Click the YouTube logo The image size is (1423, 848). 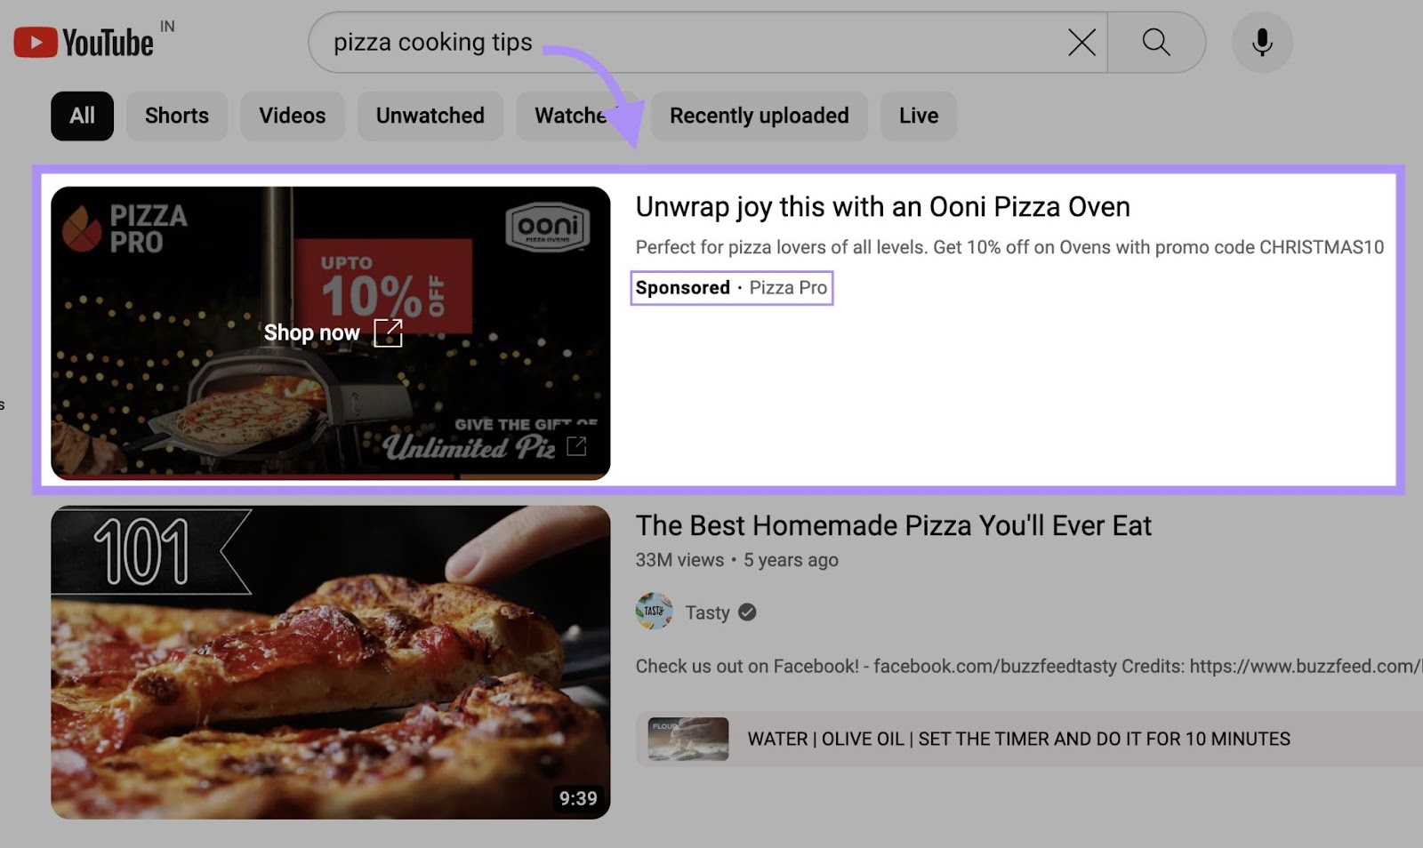(x=84, y=41)
